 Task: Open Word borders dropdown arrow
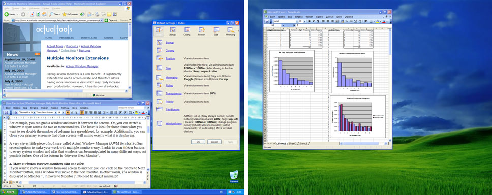click(133, 113)
